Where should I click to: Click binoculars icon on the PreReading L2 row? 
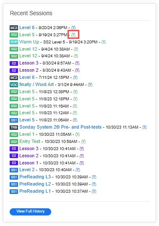point(94,184)
